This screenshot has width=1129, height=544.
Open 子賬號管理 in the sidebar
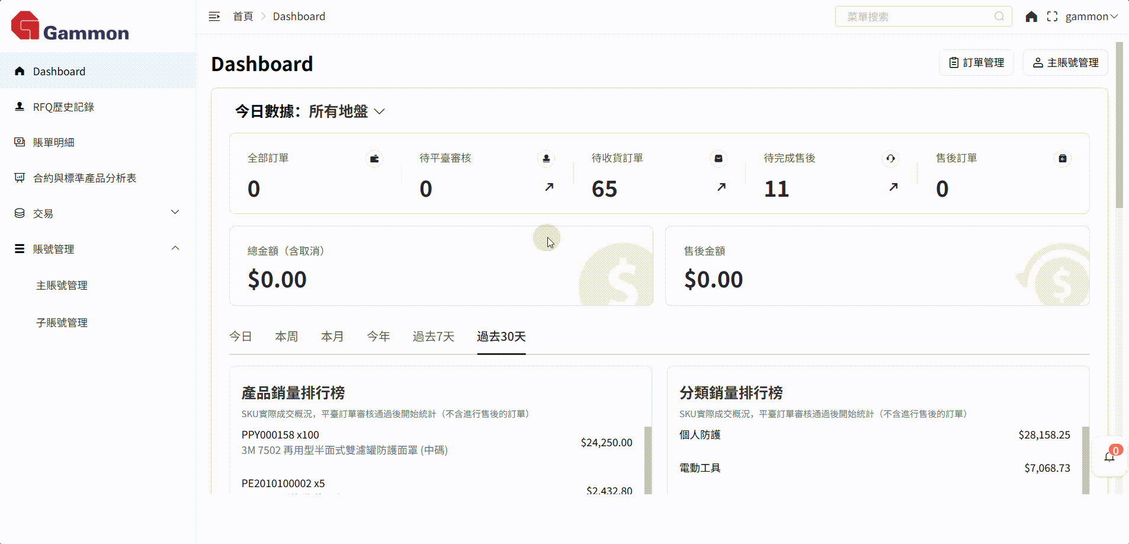[62, 323]
